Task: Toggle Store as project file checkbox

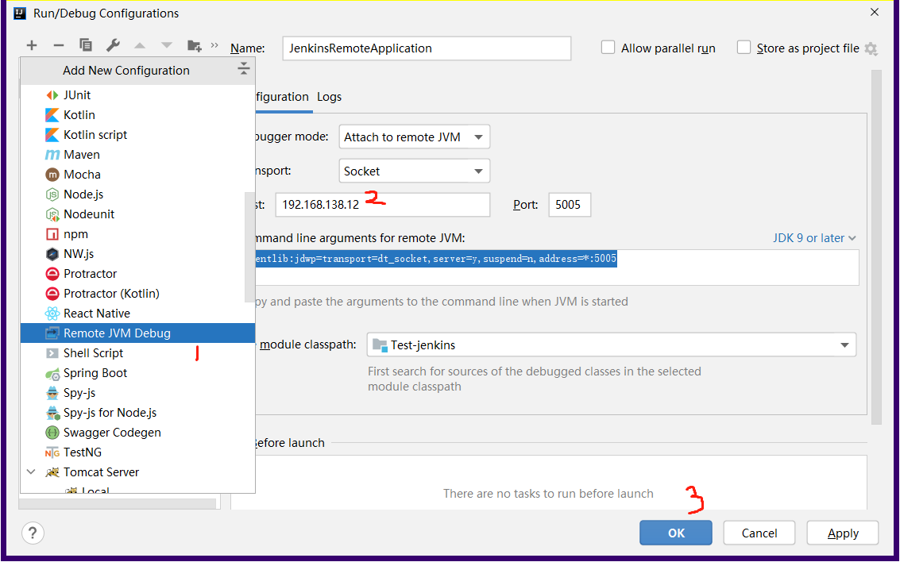Action: pyautogui.click(x=744, y=48)
